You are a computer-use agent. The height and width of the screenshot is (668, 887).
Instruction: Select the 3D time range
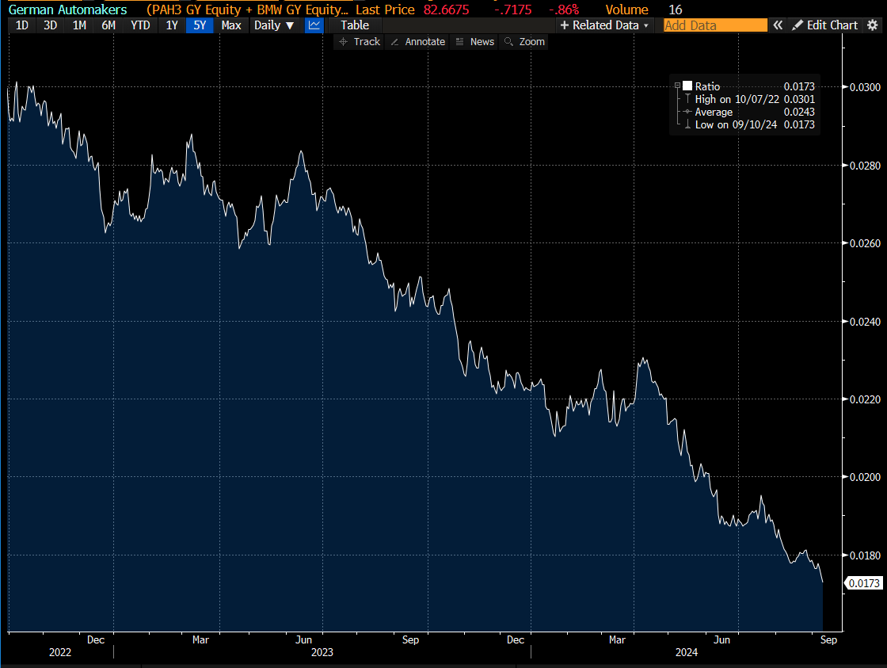(51, 25)
